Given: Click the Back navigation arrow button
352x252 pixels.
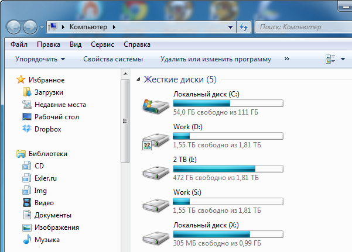Looking at the screenshot, I should [15, 27].
